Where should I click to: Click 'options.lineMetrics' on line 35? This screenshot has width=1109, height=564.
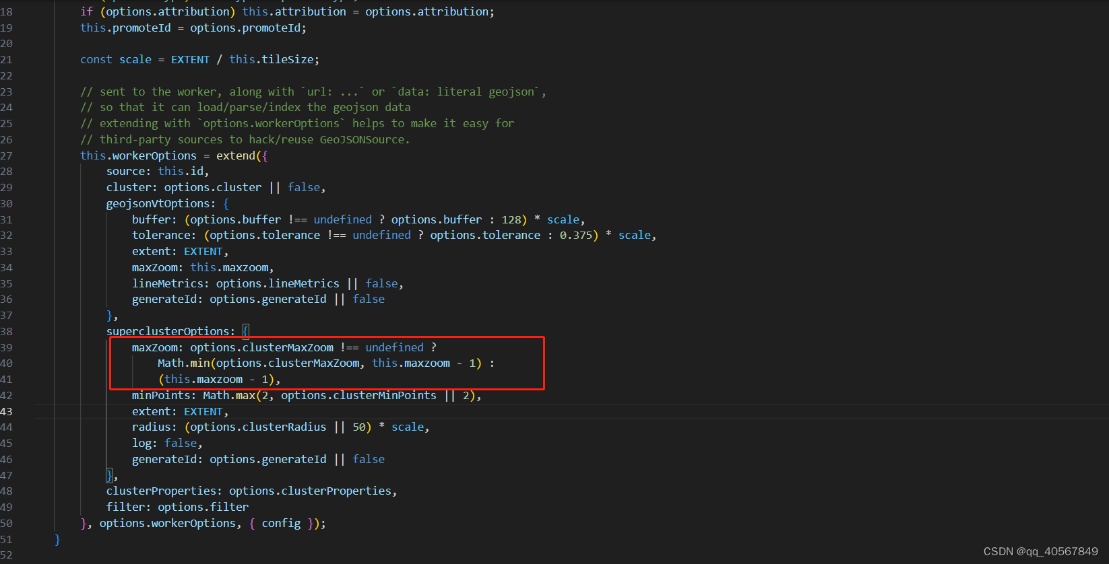pyautogui.click(x=278, y=283)
